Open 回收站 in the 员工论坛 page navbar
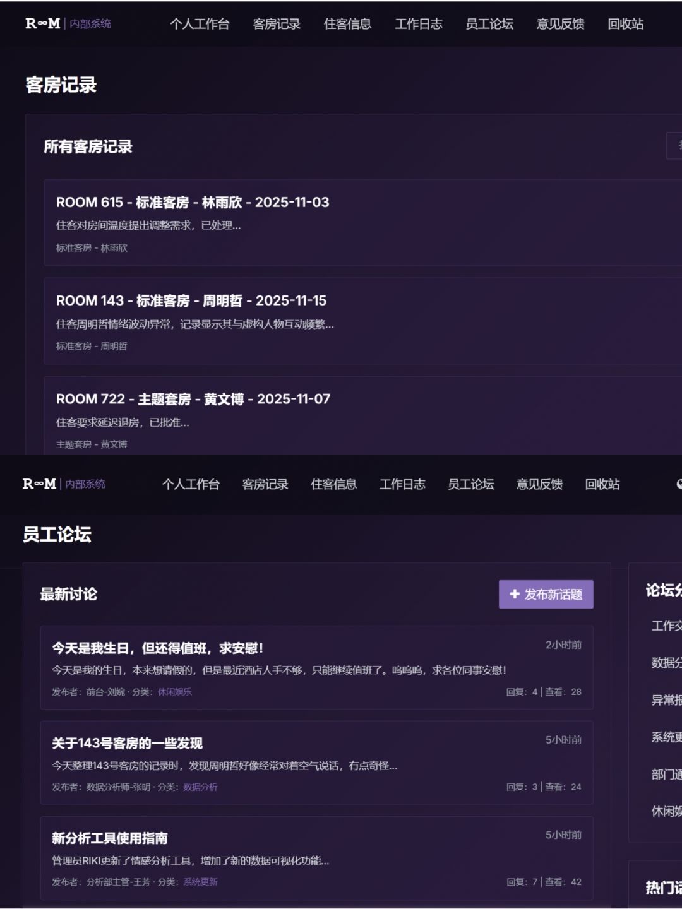 point(602,484)
